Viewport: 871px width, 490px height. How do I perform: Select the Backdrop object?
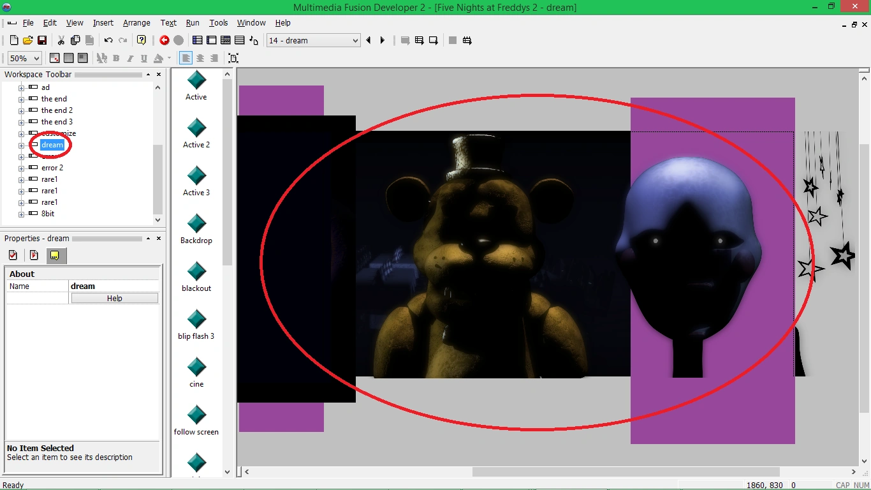pos(196,230)
